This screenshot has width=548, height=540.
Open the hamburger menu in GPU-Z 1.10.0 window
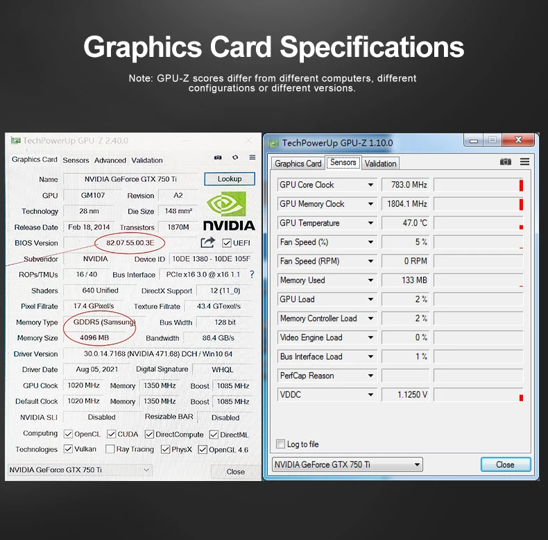(524, 162)
